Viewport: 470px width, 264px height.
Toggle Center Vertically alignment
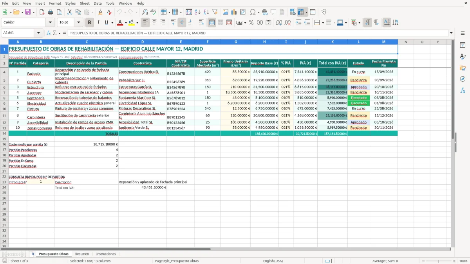182,23
